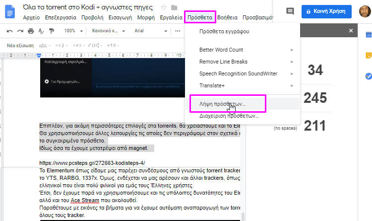This screenshot has width=372, height=221.
Task: Open Google Calendar side panel icon
Action: 369,35
